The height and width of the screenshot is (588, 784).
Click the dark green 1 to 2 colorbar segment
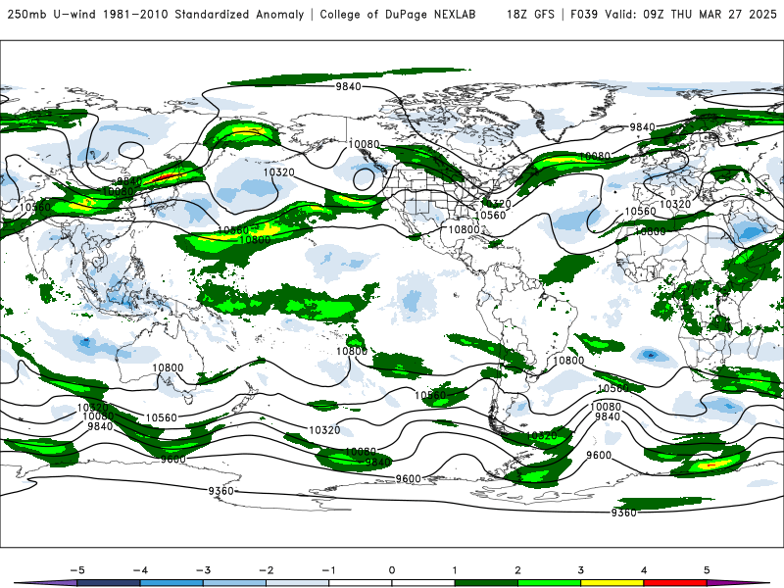(x=486, y=583)
